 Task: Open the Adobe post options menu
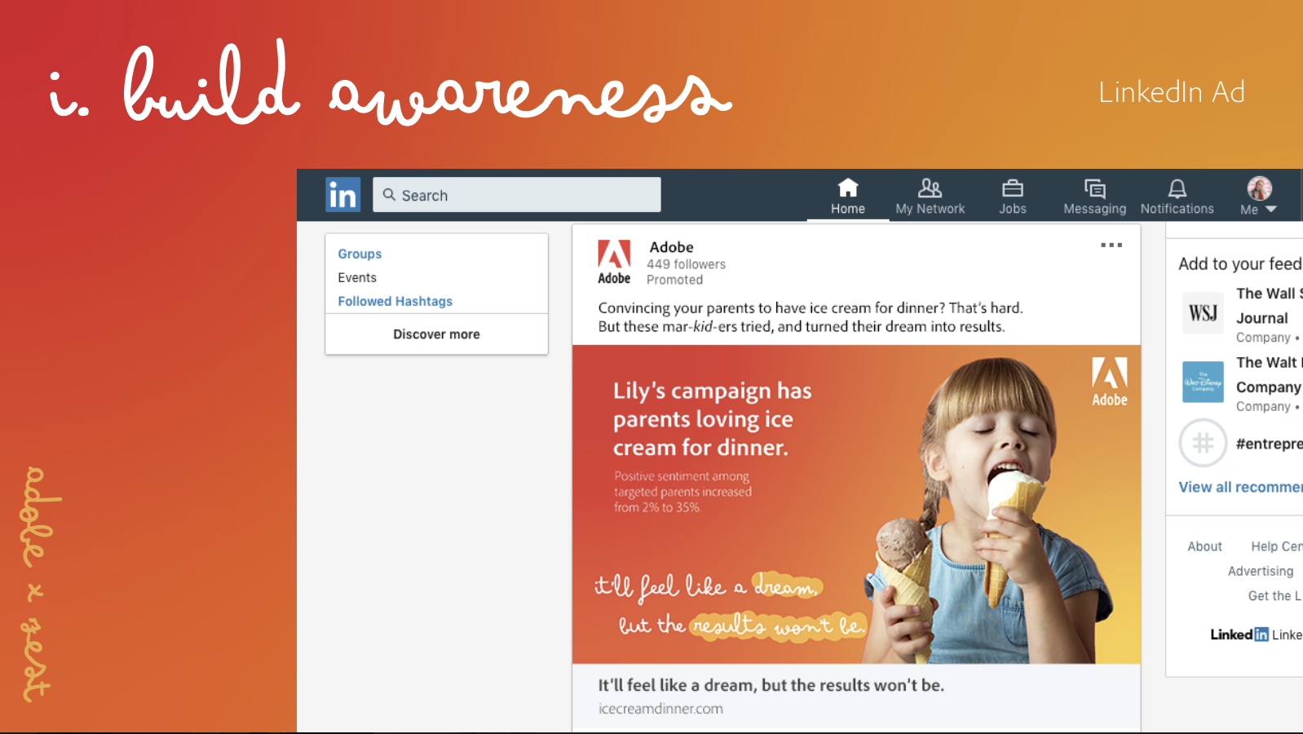pyautogui.click(x=1111, y=245)
